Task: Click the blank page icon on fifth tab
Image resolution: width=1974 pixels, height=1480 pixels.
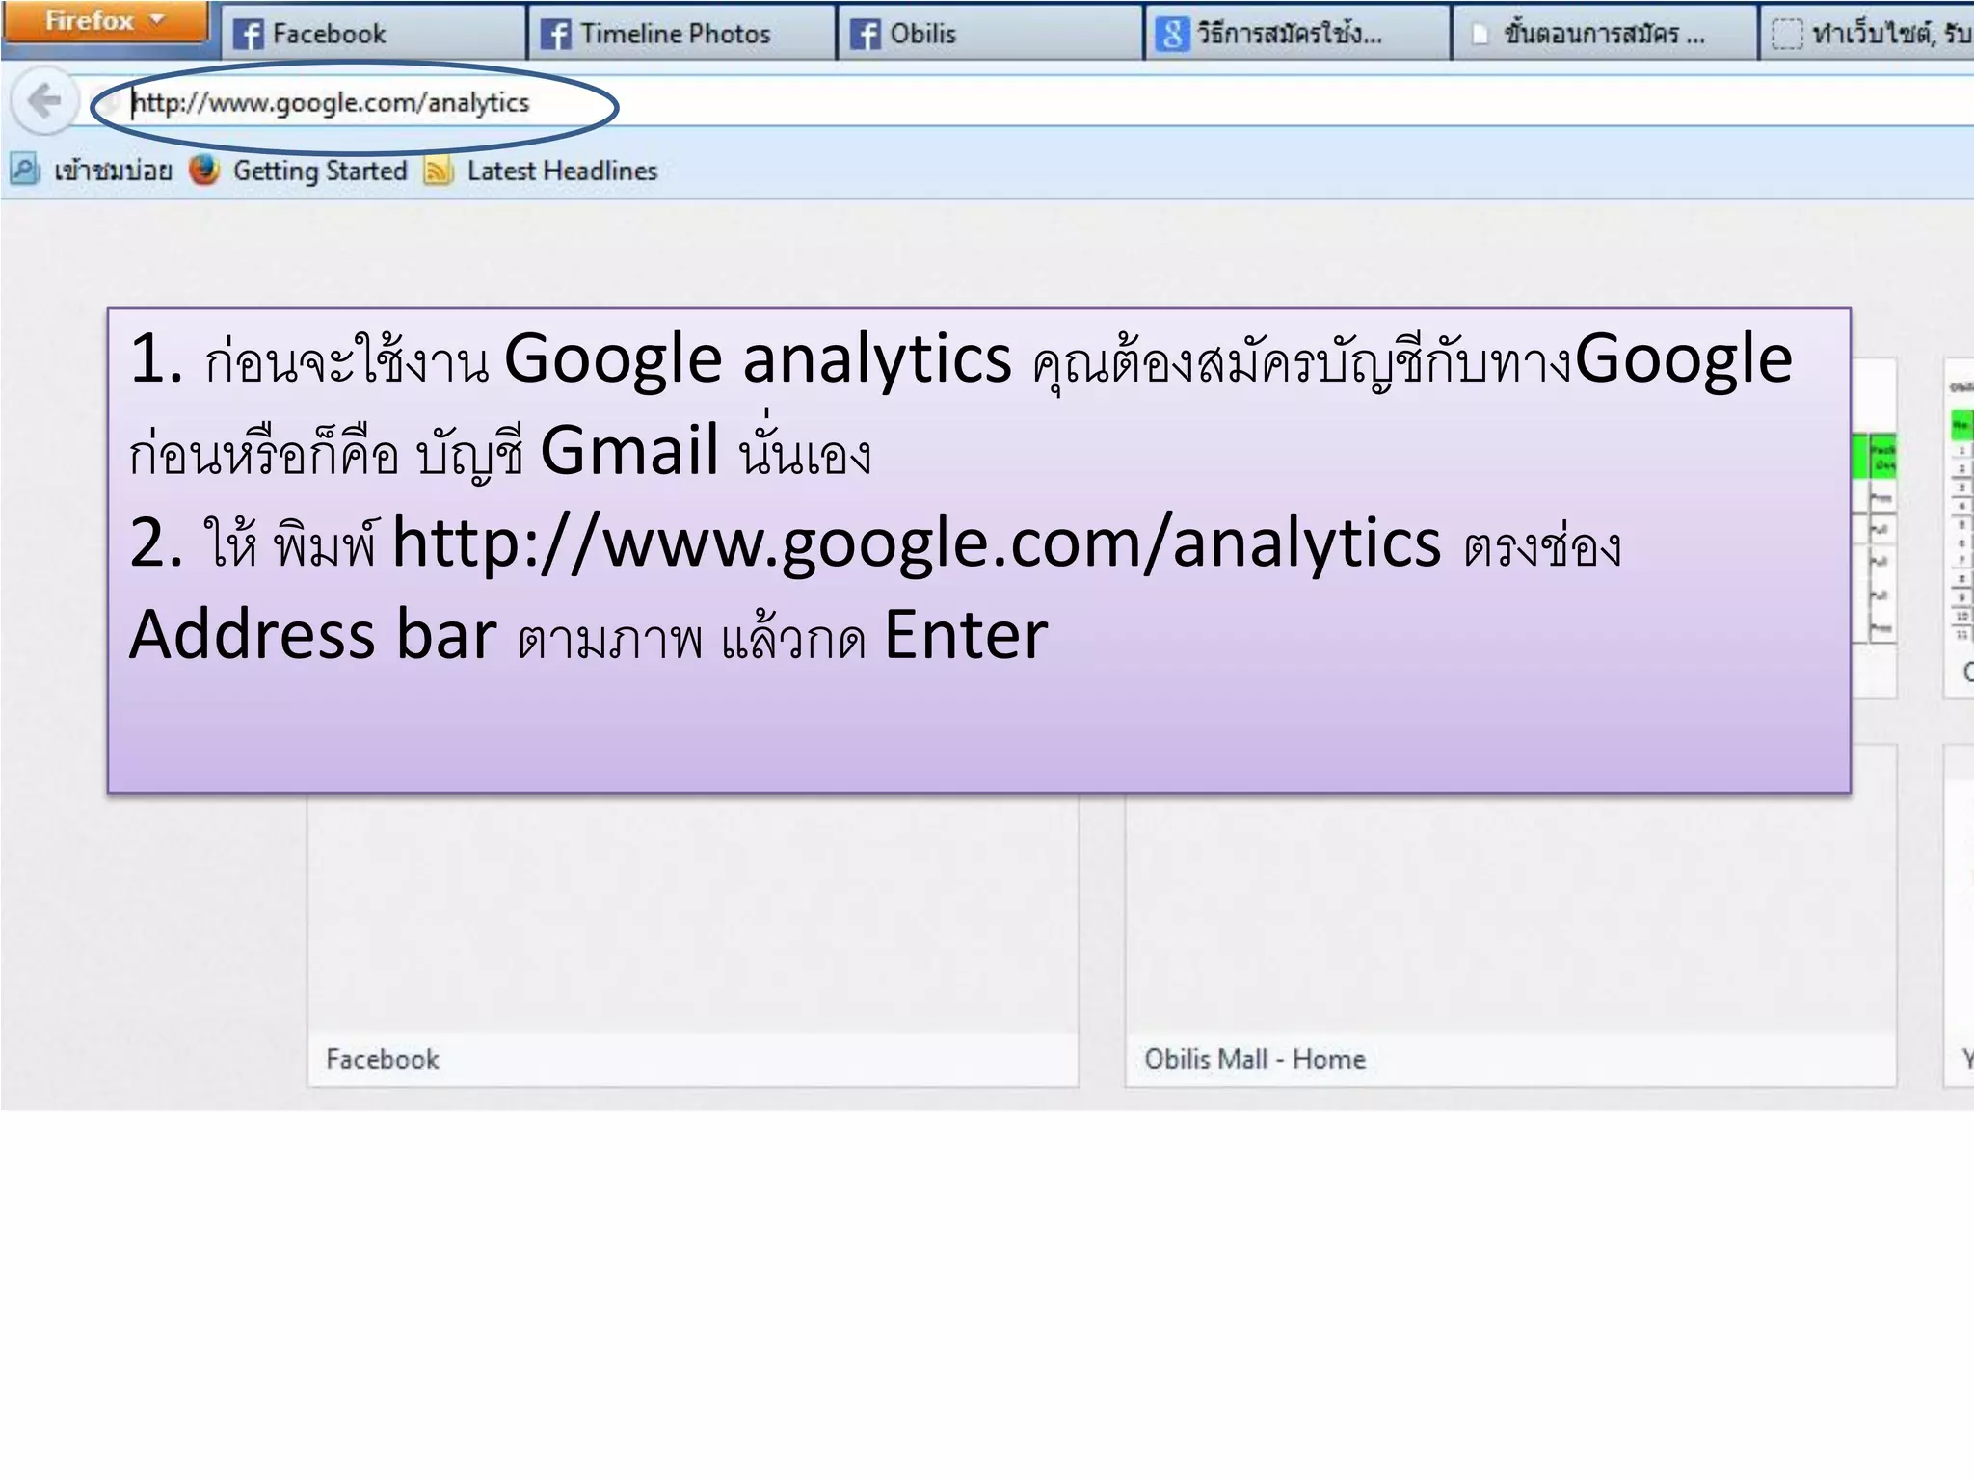Action: [x=1480, y=35]
